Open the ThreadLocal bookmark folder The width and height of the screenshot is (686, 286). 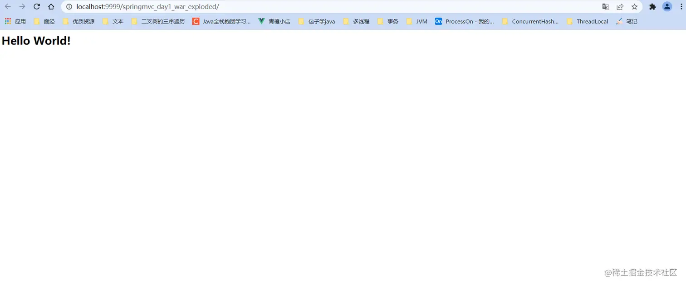pos(588,21)
